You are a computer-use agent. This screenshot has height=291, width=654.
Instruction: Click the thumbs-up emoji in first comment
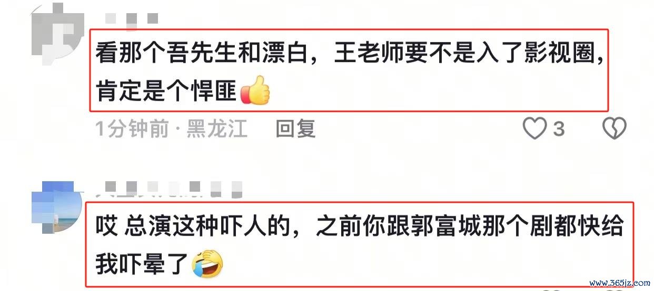(255, 90)
